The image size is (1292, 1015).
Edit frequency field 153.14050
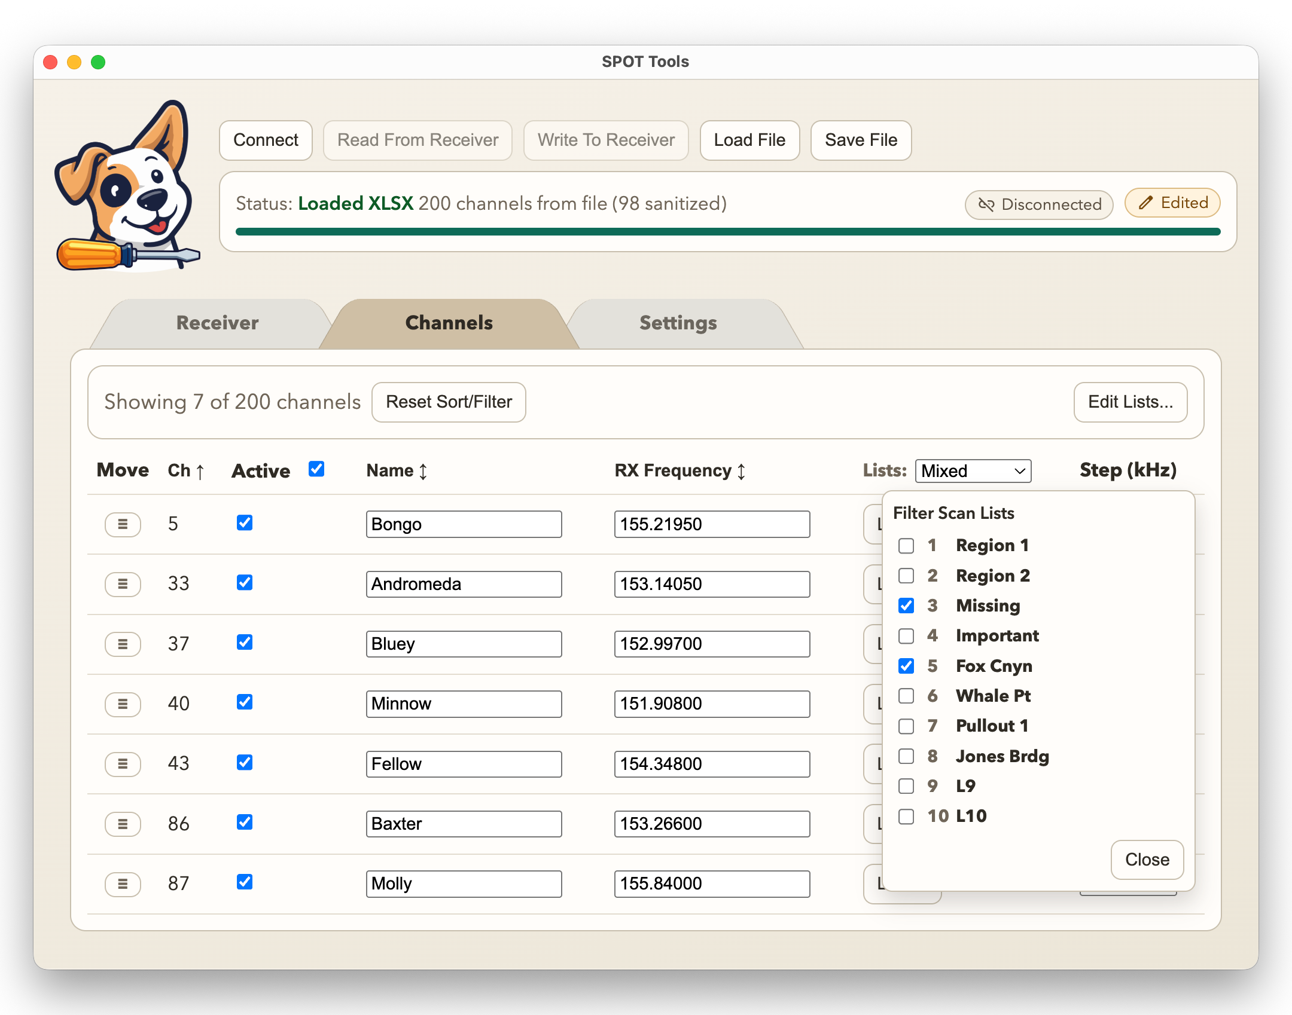click(x=712, y=584)
